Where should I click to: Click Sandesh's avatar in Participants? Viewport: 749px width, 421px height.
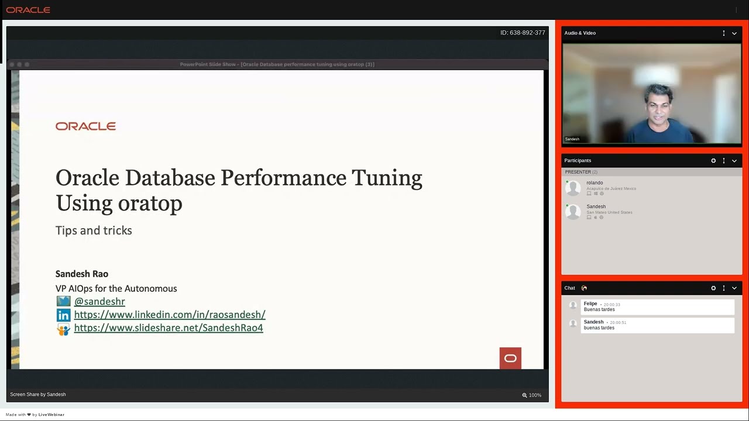573,211
